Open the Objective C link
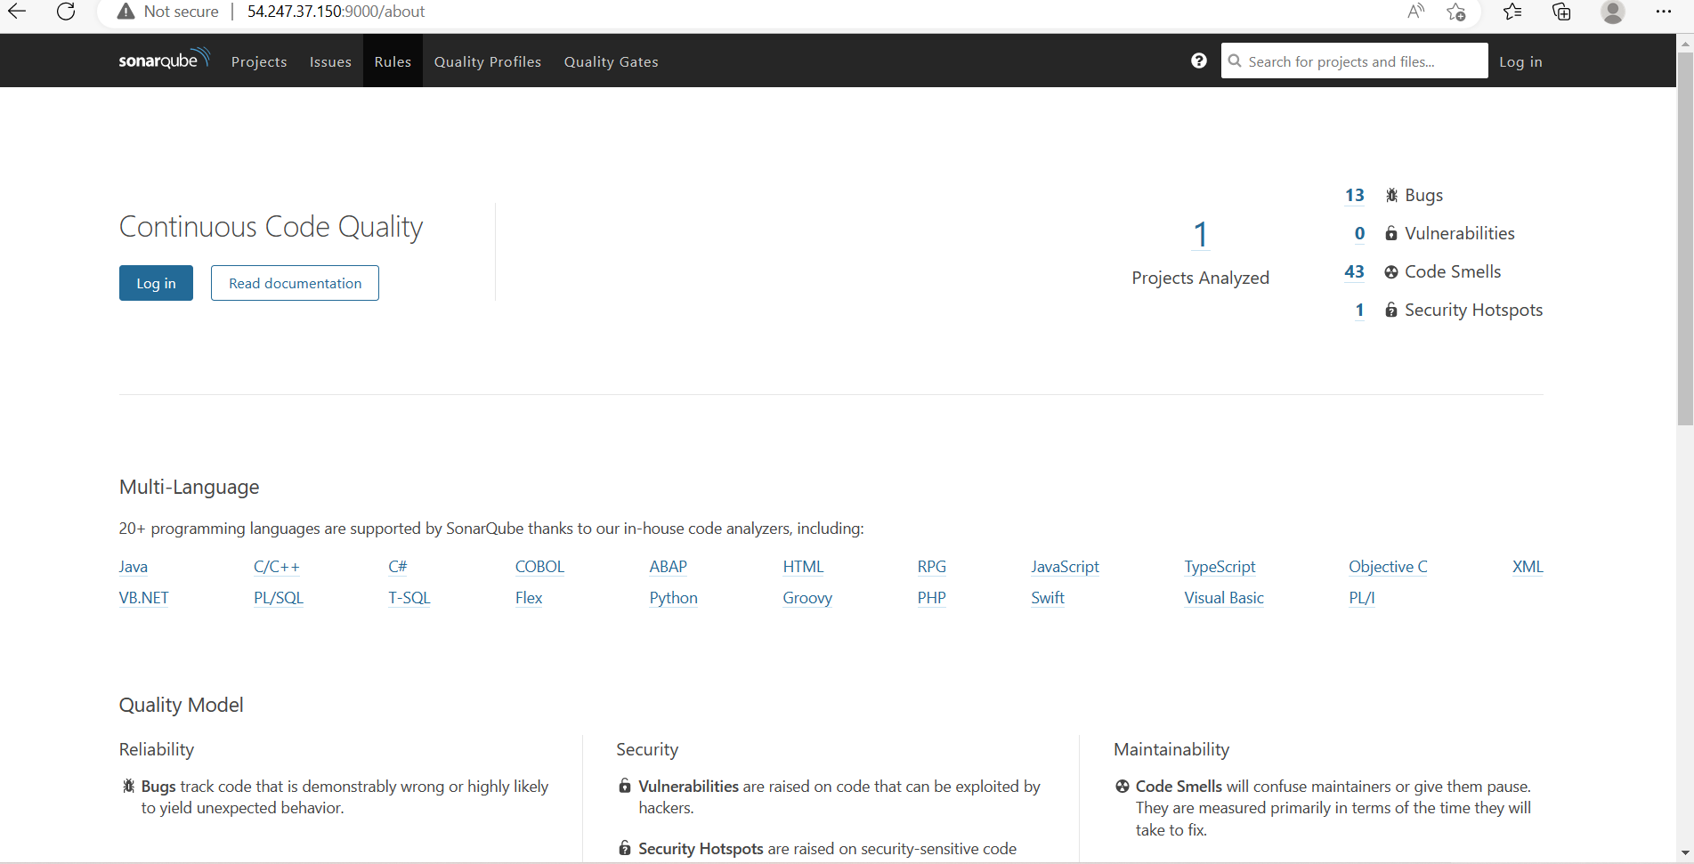 point(1388,567)
